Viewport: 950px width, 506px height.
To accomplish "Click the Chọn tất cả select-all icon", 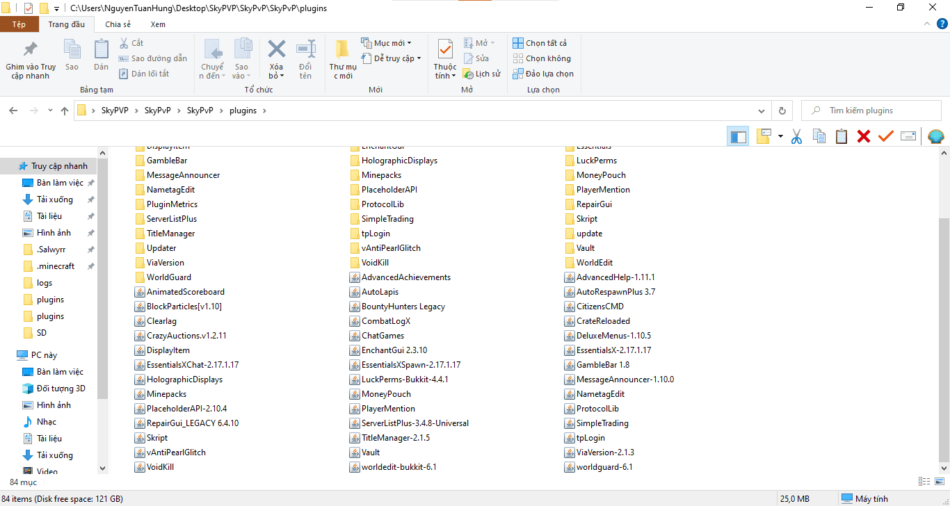I will [x=518, y=43].
